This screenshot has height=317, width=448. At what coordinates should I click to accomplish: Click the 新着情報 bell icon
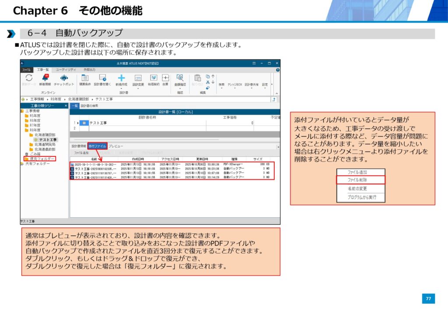click(x=45, y=78)
